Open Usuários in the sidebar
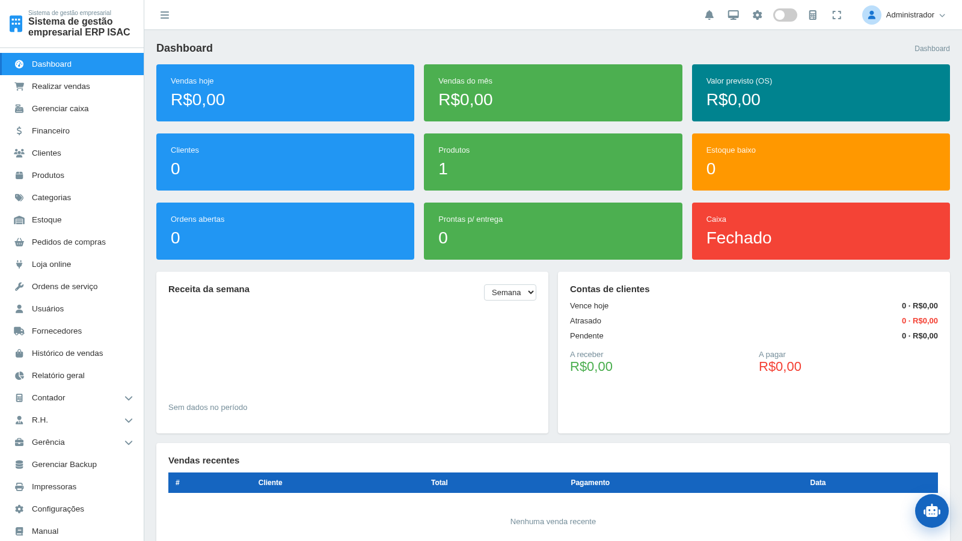 72,308
